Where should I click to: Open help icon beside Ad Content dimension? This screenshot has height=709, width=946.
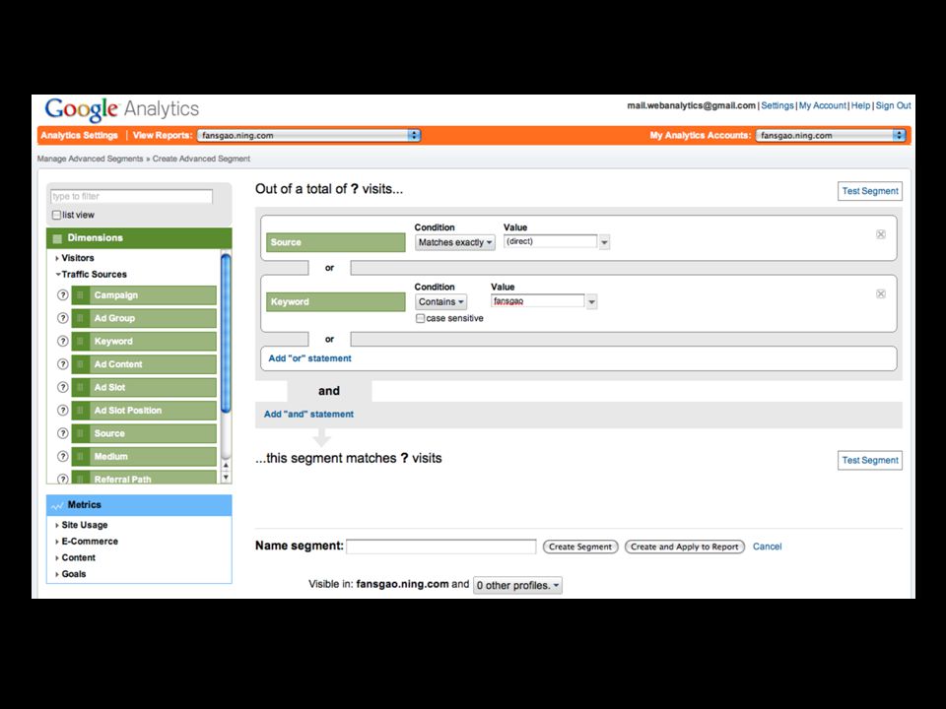[62, 364]
